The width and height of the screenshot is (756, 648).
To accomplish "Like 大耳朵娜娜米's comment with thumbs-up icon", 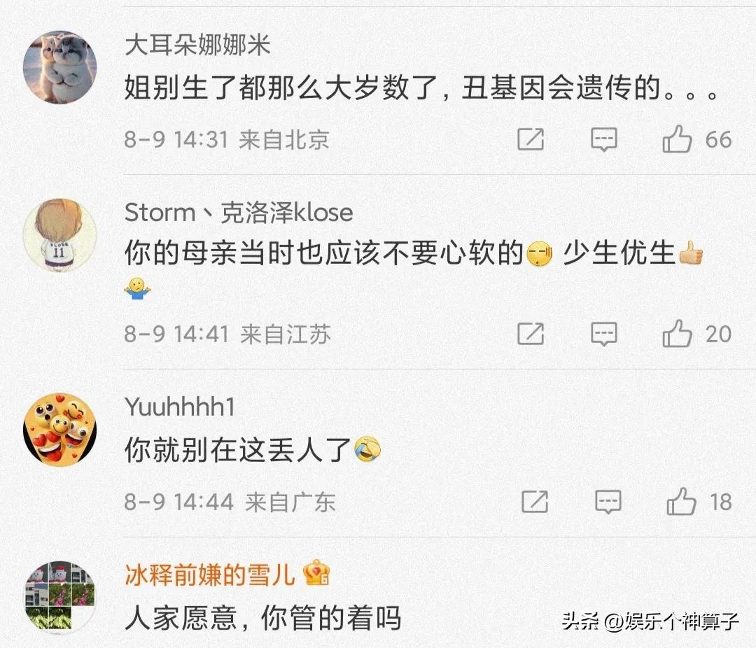I will (677, 139).
